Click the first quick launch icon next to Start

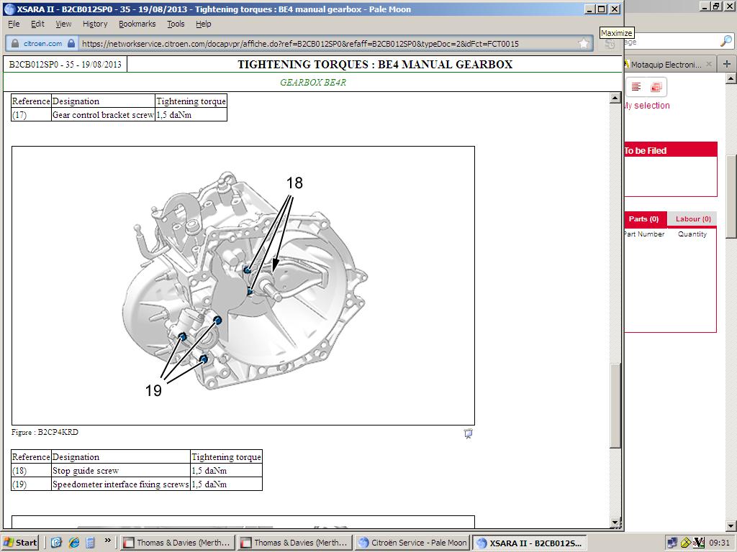click(x=56, y=543)
